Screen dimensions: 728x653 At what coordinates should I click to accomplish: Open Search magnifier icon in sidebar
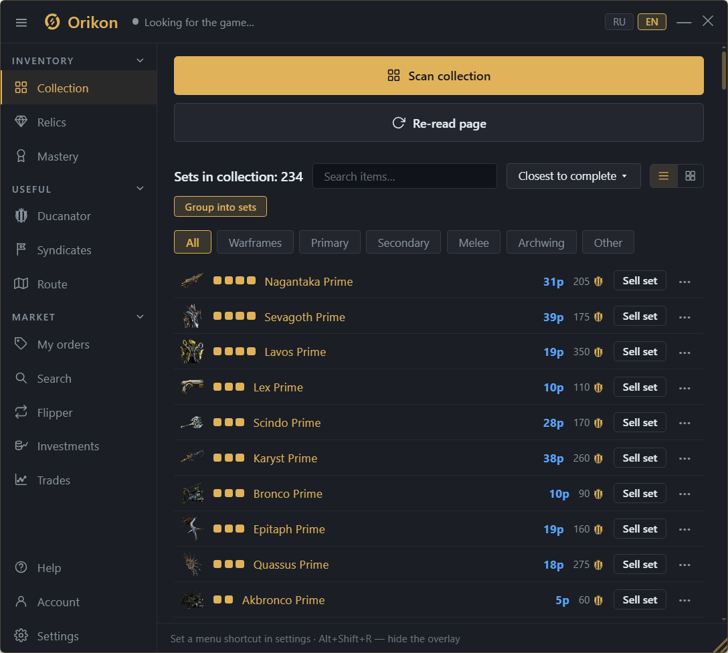(21, 378)
